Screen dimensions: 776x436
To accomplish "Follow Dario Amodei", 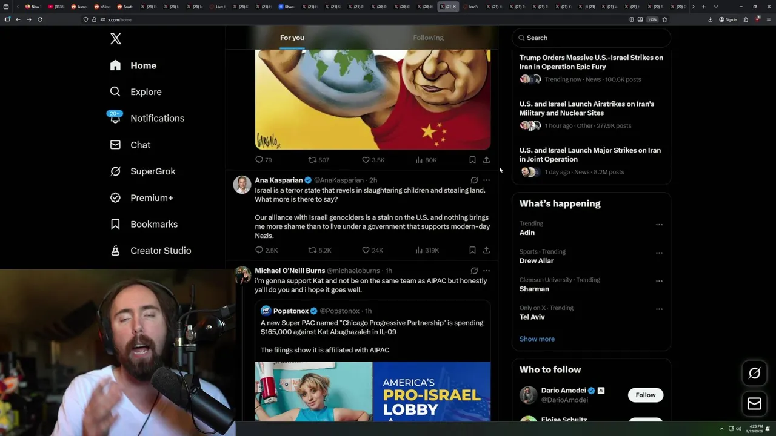I will (646, 395).
